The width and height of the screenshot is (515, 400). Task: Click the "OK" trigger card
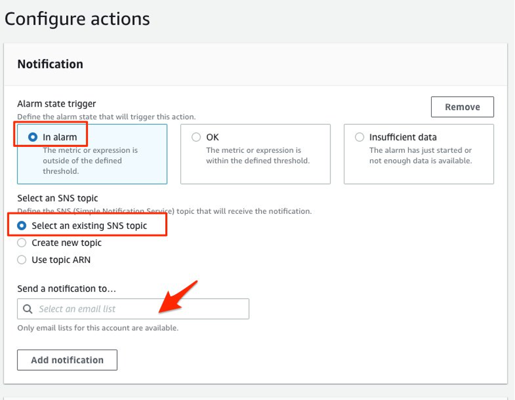255,152
